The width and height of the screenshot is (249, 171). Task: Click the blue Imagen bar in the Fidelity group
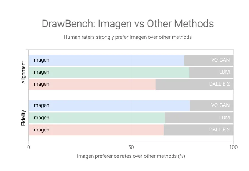[109, 105]
